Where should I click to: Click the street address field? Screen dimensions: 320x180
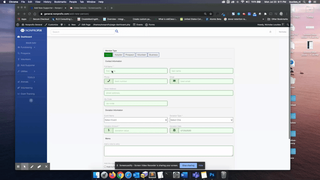[x=168, y=93]
